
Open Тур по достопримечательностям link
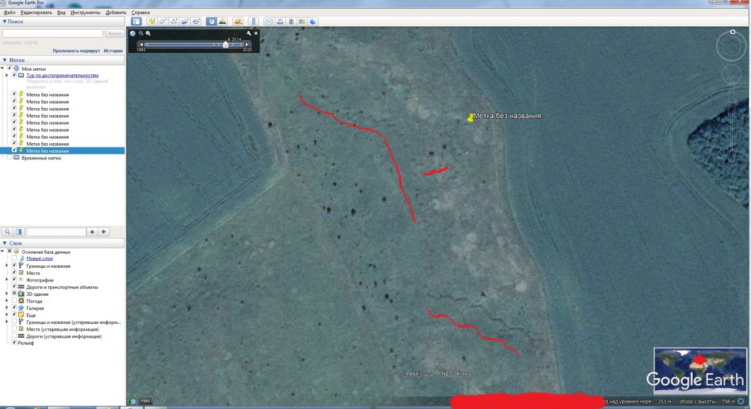tap(63, 75)
